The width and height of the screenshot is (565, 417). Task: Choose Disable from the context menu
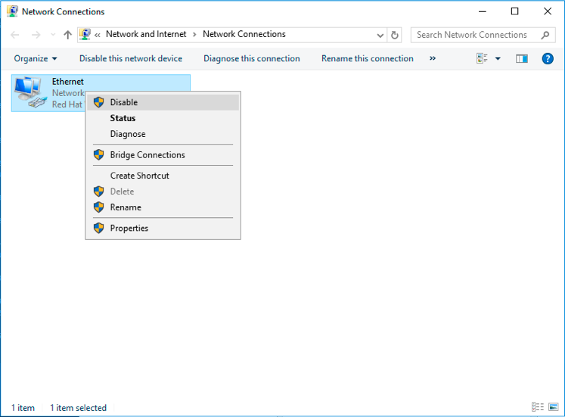[x=124, y=102]
